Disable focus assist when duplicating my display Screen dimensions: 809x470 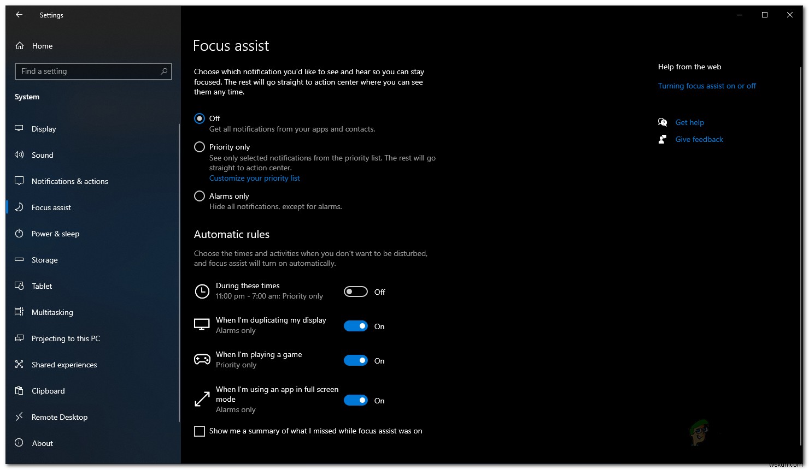coord(356,325)
